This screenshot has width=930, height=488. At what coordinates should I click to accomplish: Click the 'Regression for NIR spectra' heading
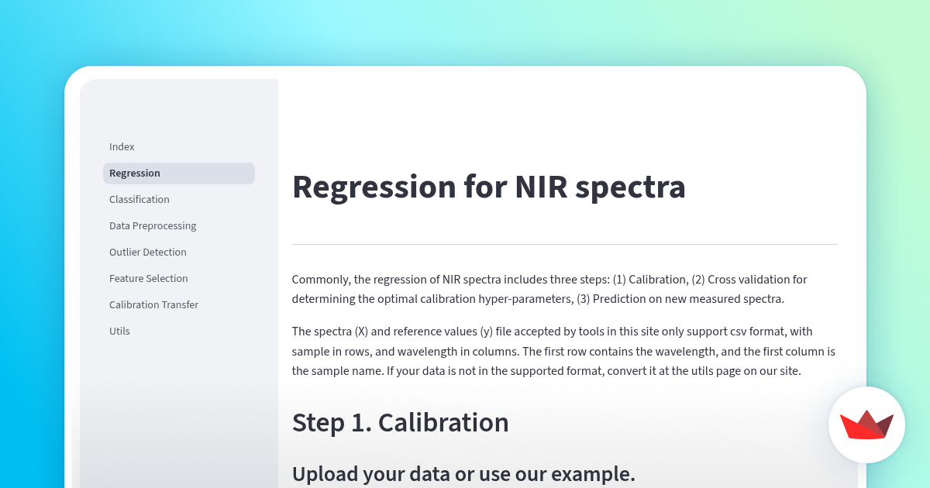coord(488,187)
